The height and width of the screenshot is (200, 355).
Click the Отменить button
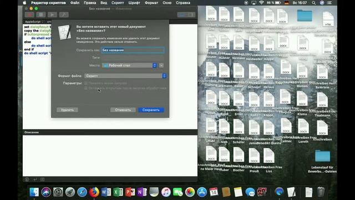[x=123, y=110]
